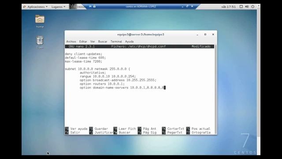Click the 'Ortografía' nano shortcut

pos(198,132)
